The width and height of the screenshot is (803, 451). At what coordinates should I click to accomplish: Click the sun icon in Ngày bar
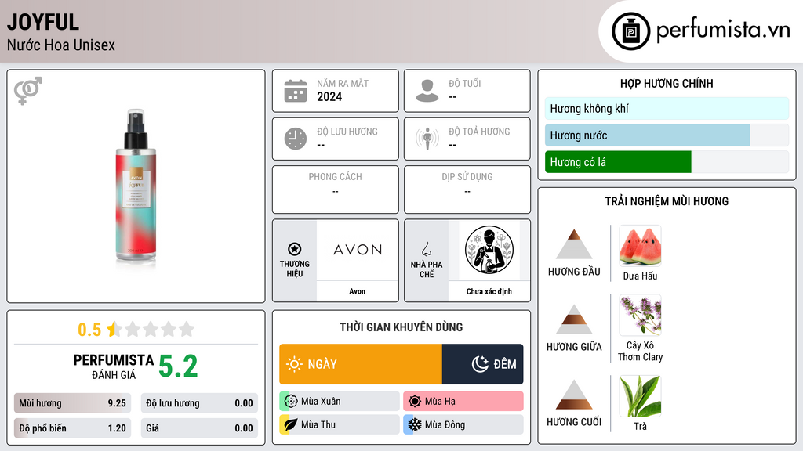click(295, 364)
